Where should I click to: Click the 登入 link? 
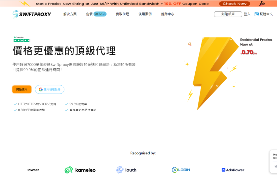247,14
